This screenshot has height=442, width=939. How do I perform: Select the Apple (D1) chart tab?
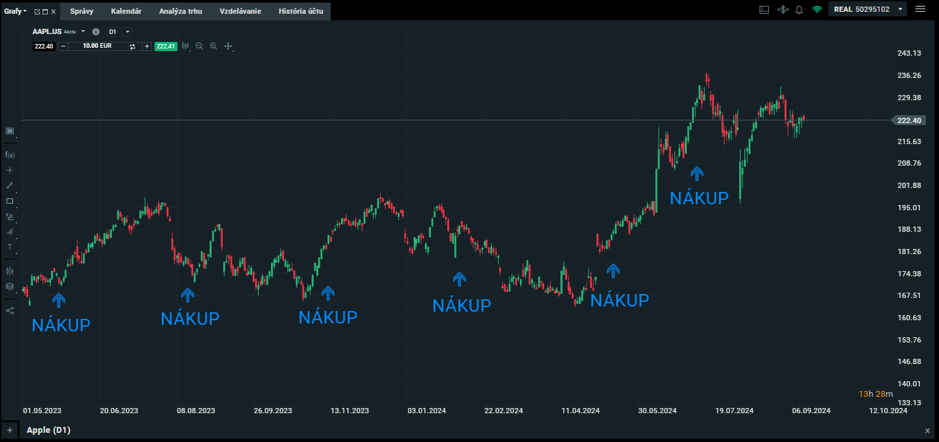click(x=48, y=430)
